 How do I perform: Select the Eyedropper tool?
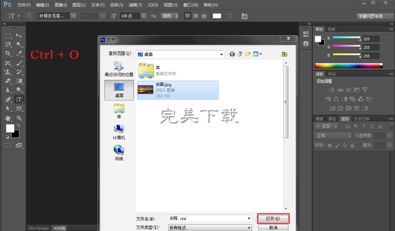[x=19, y=53]
